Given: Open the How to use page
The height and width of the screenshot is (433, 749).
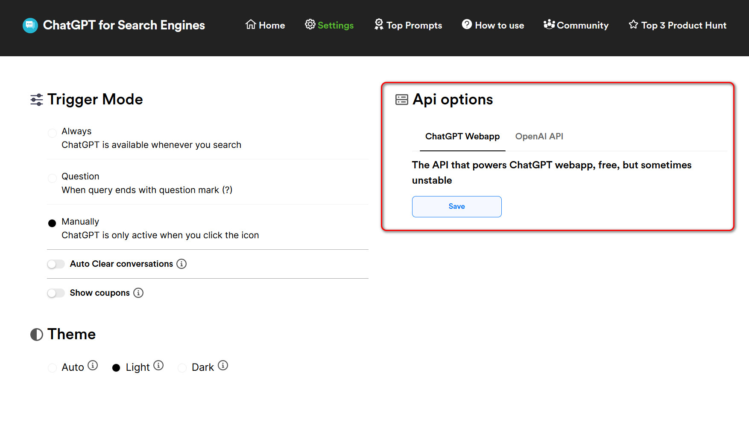Looking at the screenshot, I should 493,25.
